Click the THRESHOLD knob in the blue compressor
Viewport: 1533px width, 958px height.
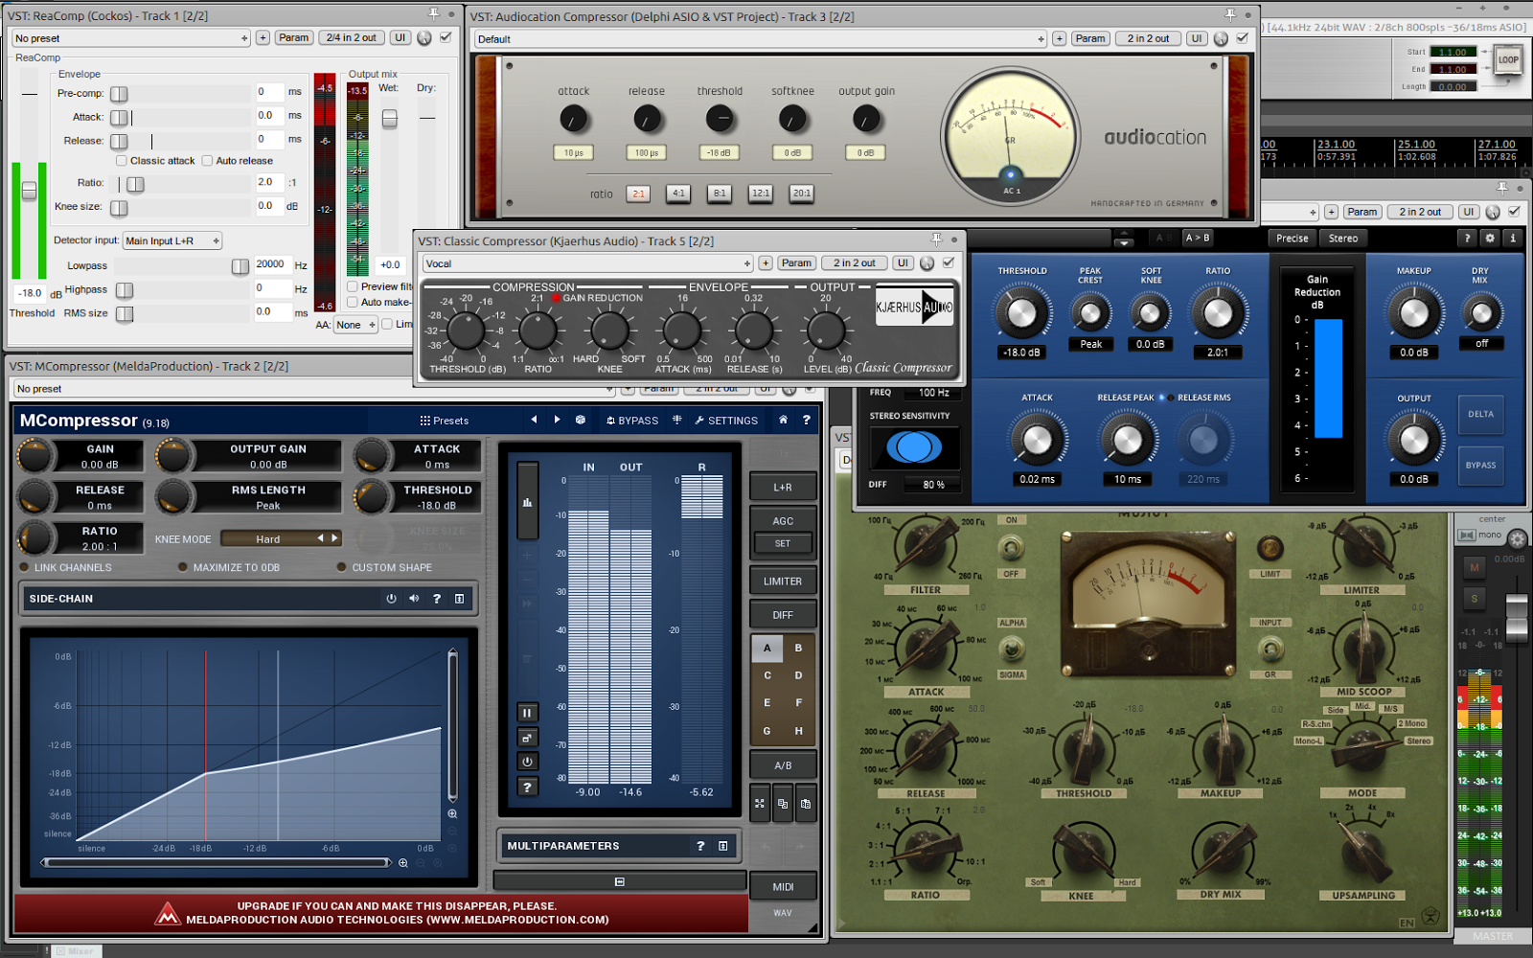click(x=1022, y=313)
